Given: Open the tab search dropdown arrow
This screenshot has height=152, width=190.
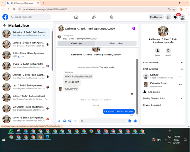Looking at the screenshot, I should pos(3,3).
